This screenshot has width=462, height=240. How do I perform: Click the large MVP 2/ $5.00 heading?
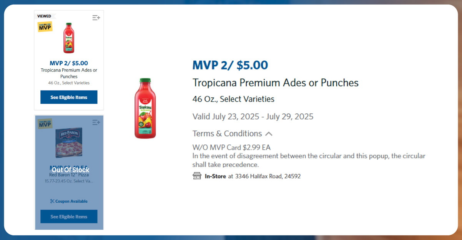point(230,65)
